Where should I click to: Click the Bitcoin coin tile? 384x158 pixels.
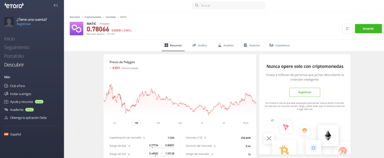click(284, 148)
